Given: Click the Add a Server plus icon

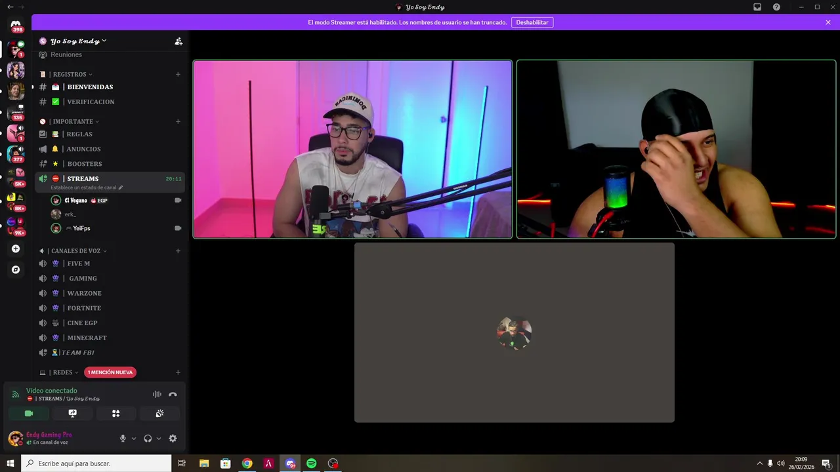Looking at the screenshot, I should (x=16, y=248).
